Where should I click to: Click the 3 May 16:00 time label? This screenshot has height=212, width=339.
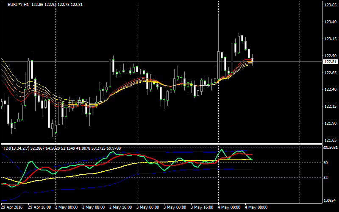tap(201, 207)
